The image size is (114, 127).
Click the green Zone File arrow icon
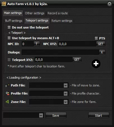point(7,102)
